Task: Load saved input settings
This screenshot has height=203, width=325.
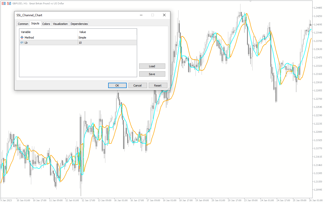Action: tap(152, 66)
